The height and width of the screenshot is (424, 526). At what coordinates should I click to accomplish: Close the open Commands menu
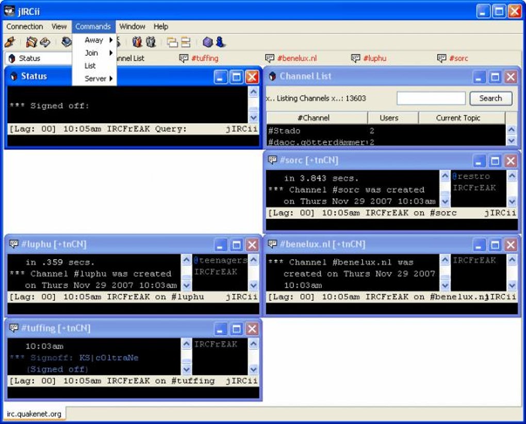93,26
